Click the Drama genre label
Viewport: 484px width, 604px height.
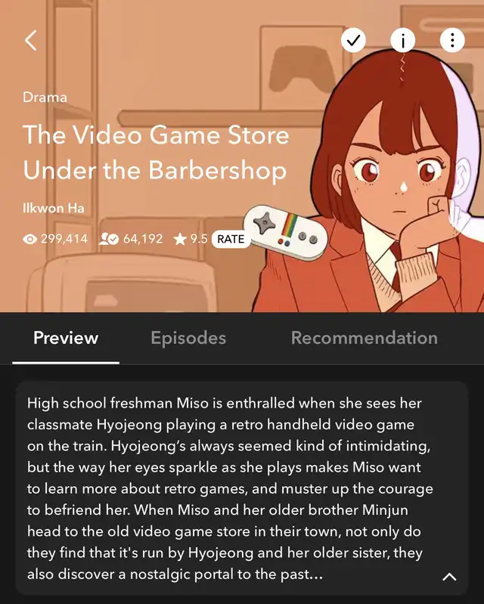(45, 97)
